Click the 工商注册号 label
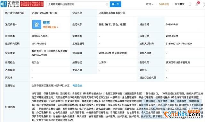 (78, 44)
